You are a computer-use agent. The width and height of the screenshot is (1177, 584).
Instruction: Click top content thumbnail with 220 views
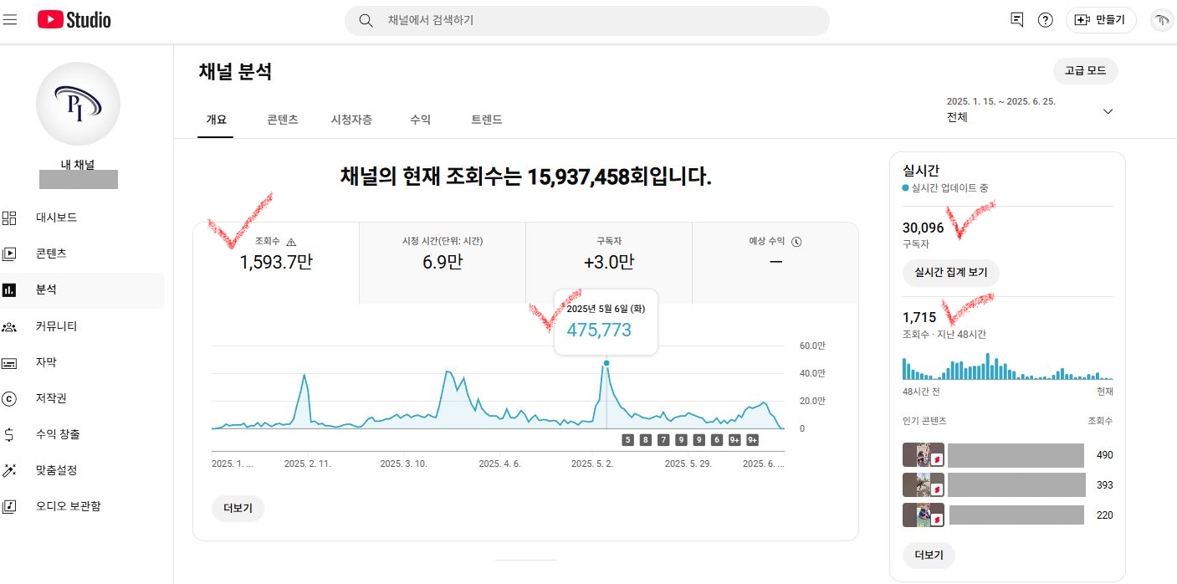(x=924, y=515)
